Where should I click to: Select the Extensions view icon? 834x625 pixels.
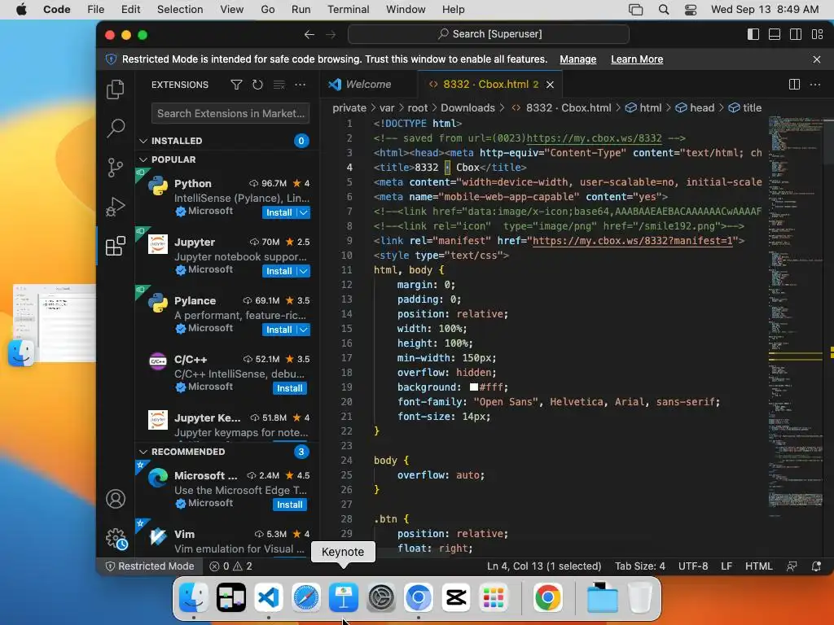(115, 246)
